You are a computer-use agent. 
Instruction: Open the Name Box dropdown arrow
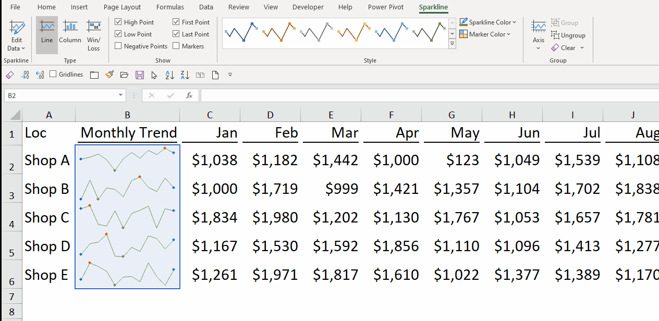(121, 95)
